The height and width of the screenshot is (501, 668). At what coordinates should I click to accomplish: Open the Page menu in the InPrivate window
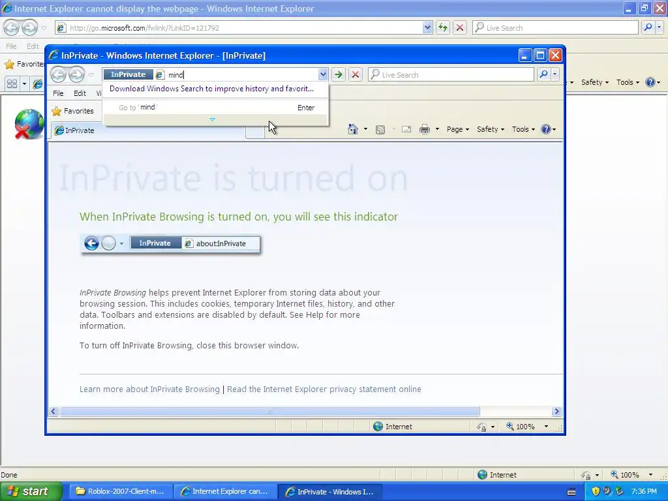tap(457, 129)
